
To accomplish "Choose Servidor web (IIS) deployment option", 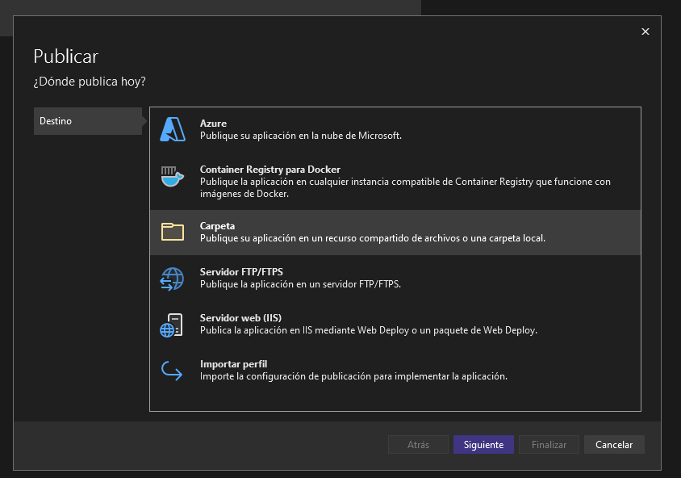I will tap(363, 324).
